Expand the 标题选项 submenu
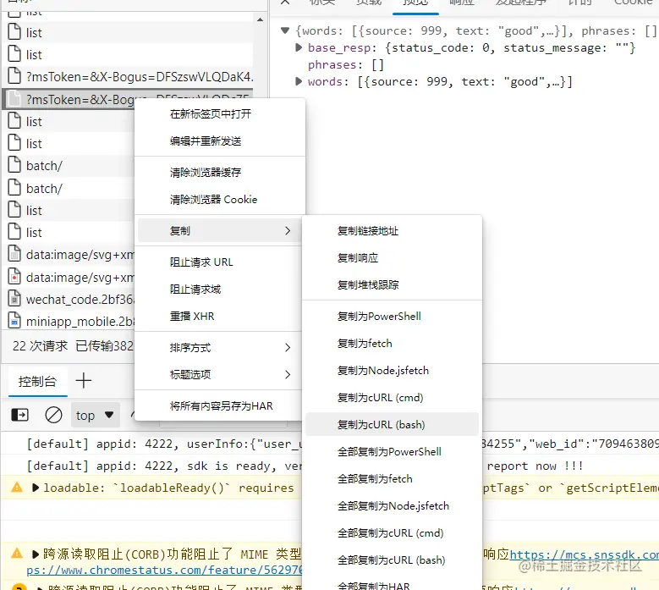This screenshot has height=590, width=659. [x=220, y=375]
